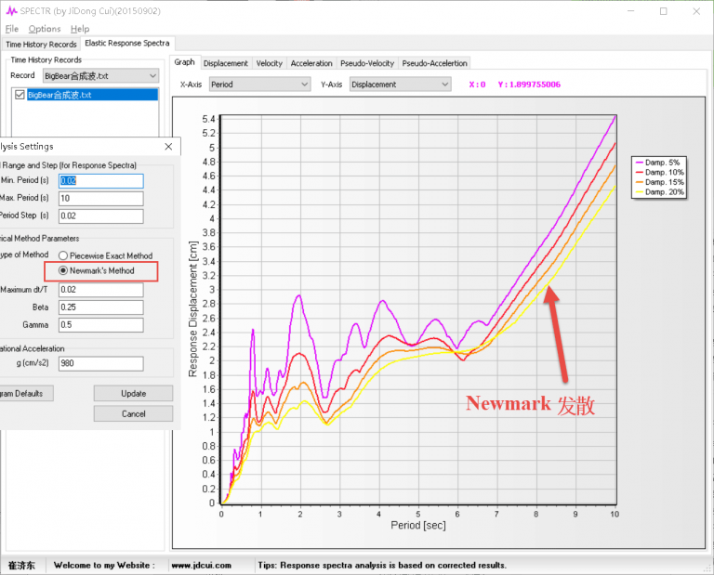Select Piecewise Exact Method radio button
This screenshot has width=714, height=575.
click(63, 255)
